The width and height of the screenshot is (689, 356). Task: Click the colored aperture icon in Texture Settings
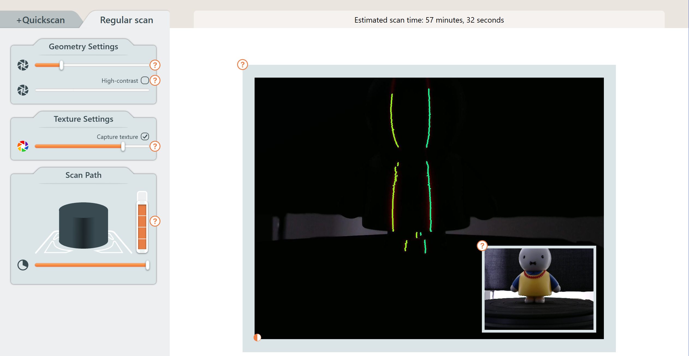(23, 146)
